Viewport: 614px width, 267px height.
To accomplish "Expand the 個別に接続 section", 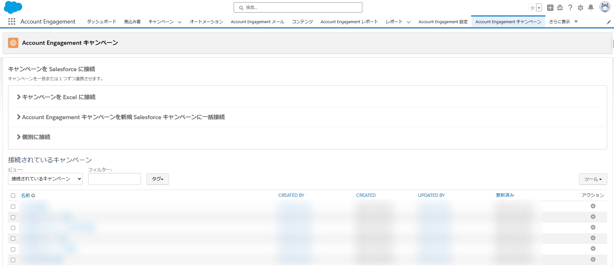I will click(x=33, y=137).
